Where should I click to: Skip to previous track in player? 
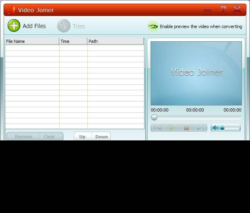[157, 128]
